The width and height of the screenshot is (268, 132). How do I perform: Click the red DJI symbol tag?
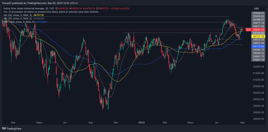[248, 30]
